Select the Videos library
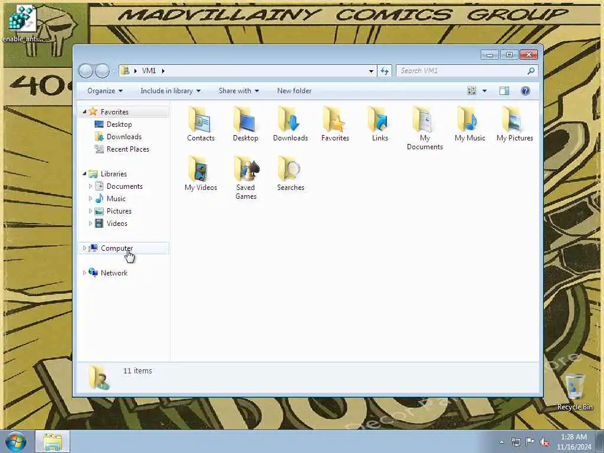Viewport: 604px width, 453px height. pyautogui.click(x=111, y=224)
